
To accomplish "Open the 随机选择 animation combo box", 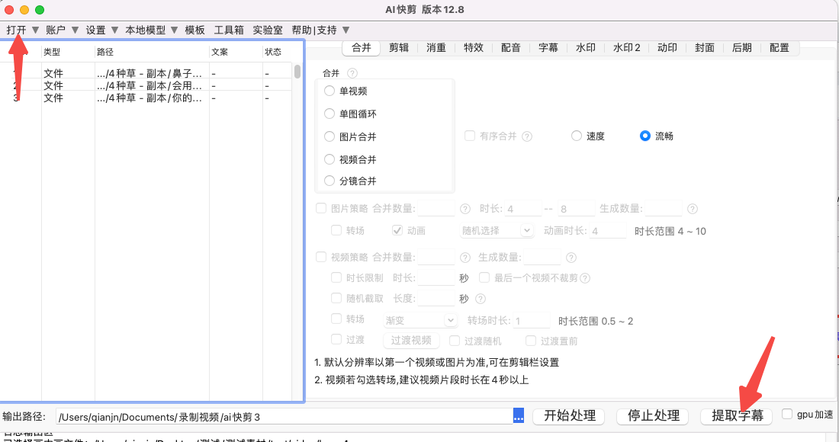I will pyautogui.click(x=497, y=231).
